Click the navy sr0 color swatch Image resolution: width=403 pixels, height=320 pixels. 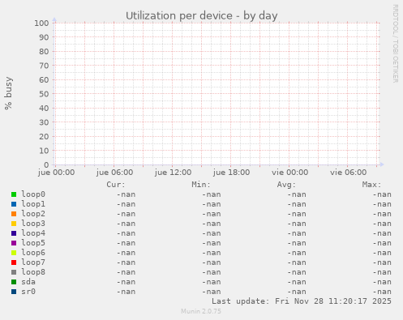point(14,292)
